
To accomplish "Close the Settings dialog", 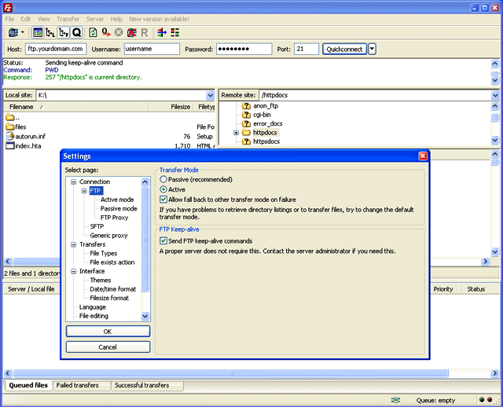I will [423, 156].
